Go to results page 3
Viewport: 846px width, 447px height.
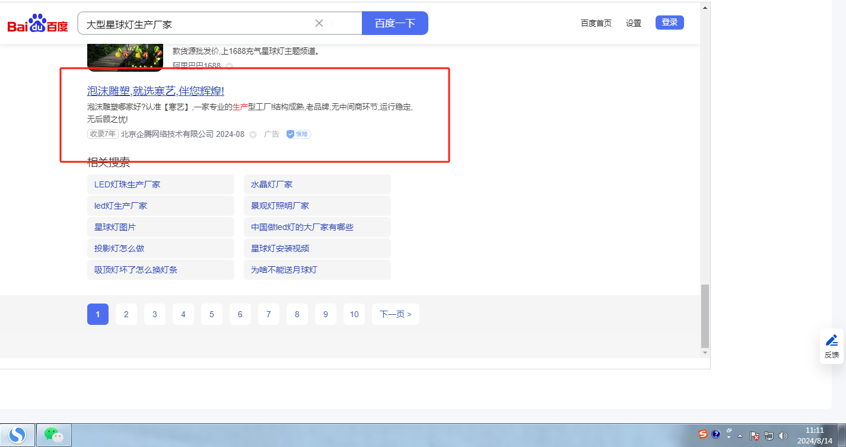(x=155, y=314)
